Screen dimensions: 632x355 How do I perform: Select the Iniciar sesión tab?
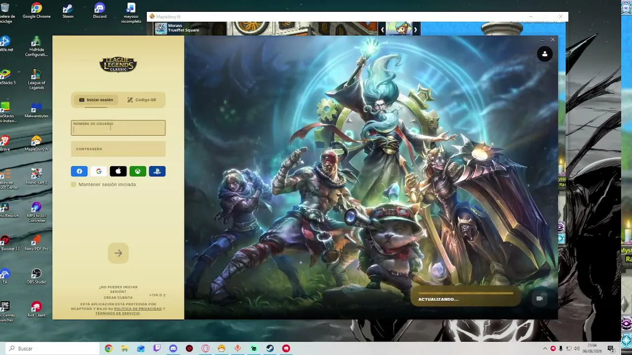point(96,100)
